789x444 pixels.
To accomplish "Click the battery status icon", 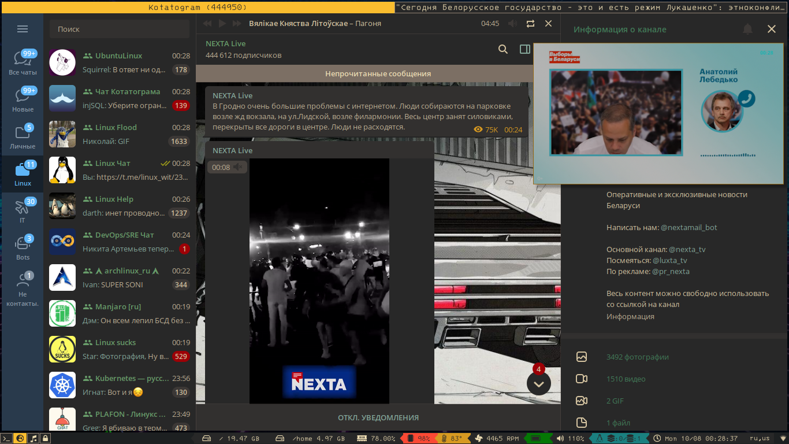I will [x=535, y=439].
